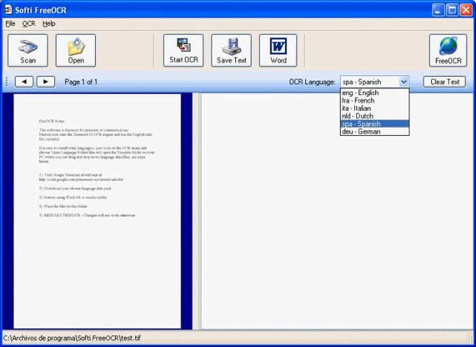The height and width of the screenshot is (347, 476).
Task: Click the Softi FreeOCR title bar icon
Action: coord(8,10)
